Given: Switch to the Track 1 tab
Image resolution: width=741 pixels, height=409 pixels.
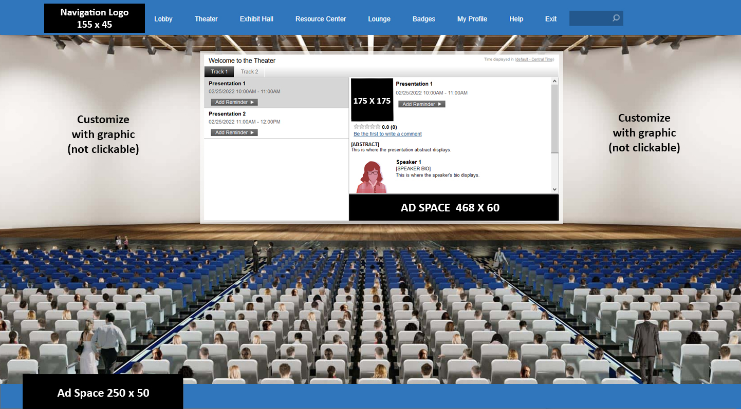Looking at the screenshot, I should tap(219, 72).
